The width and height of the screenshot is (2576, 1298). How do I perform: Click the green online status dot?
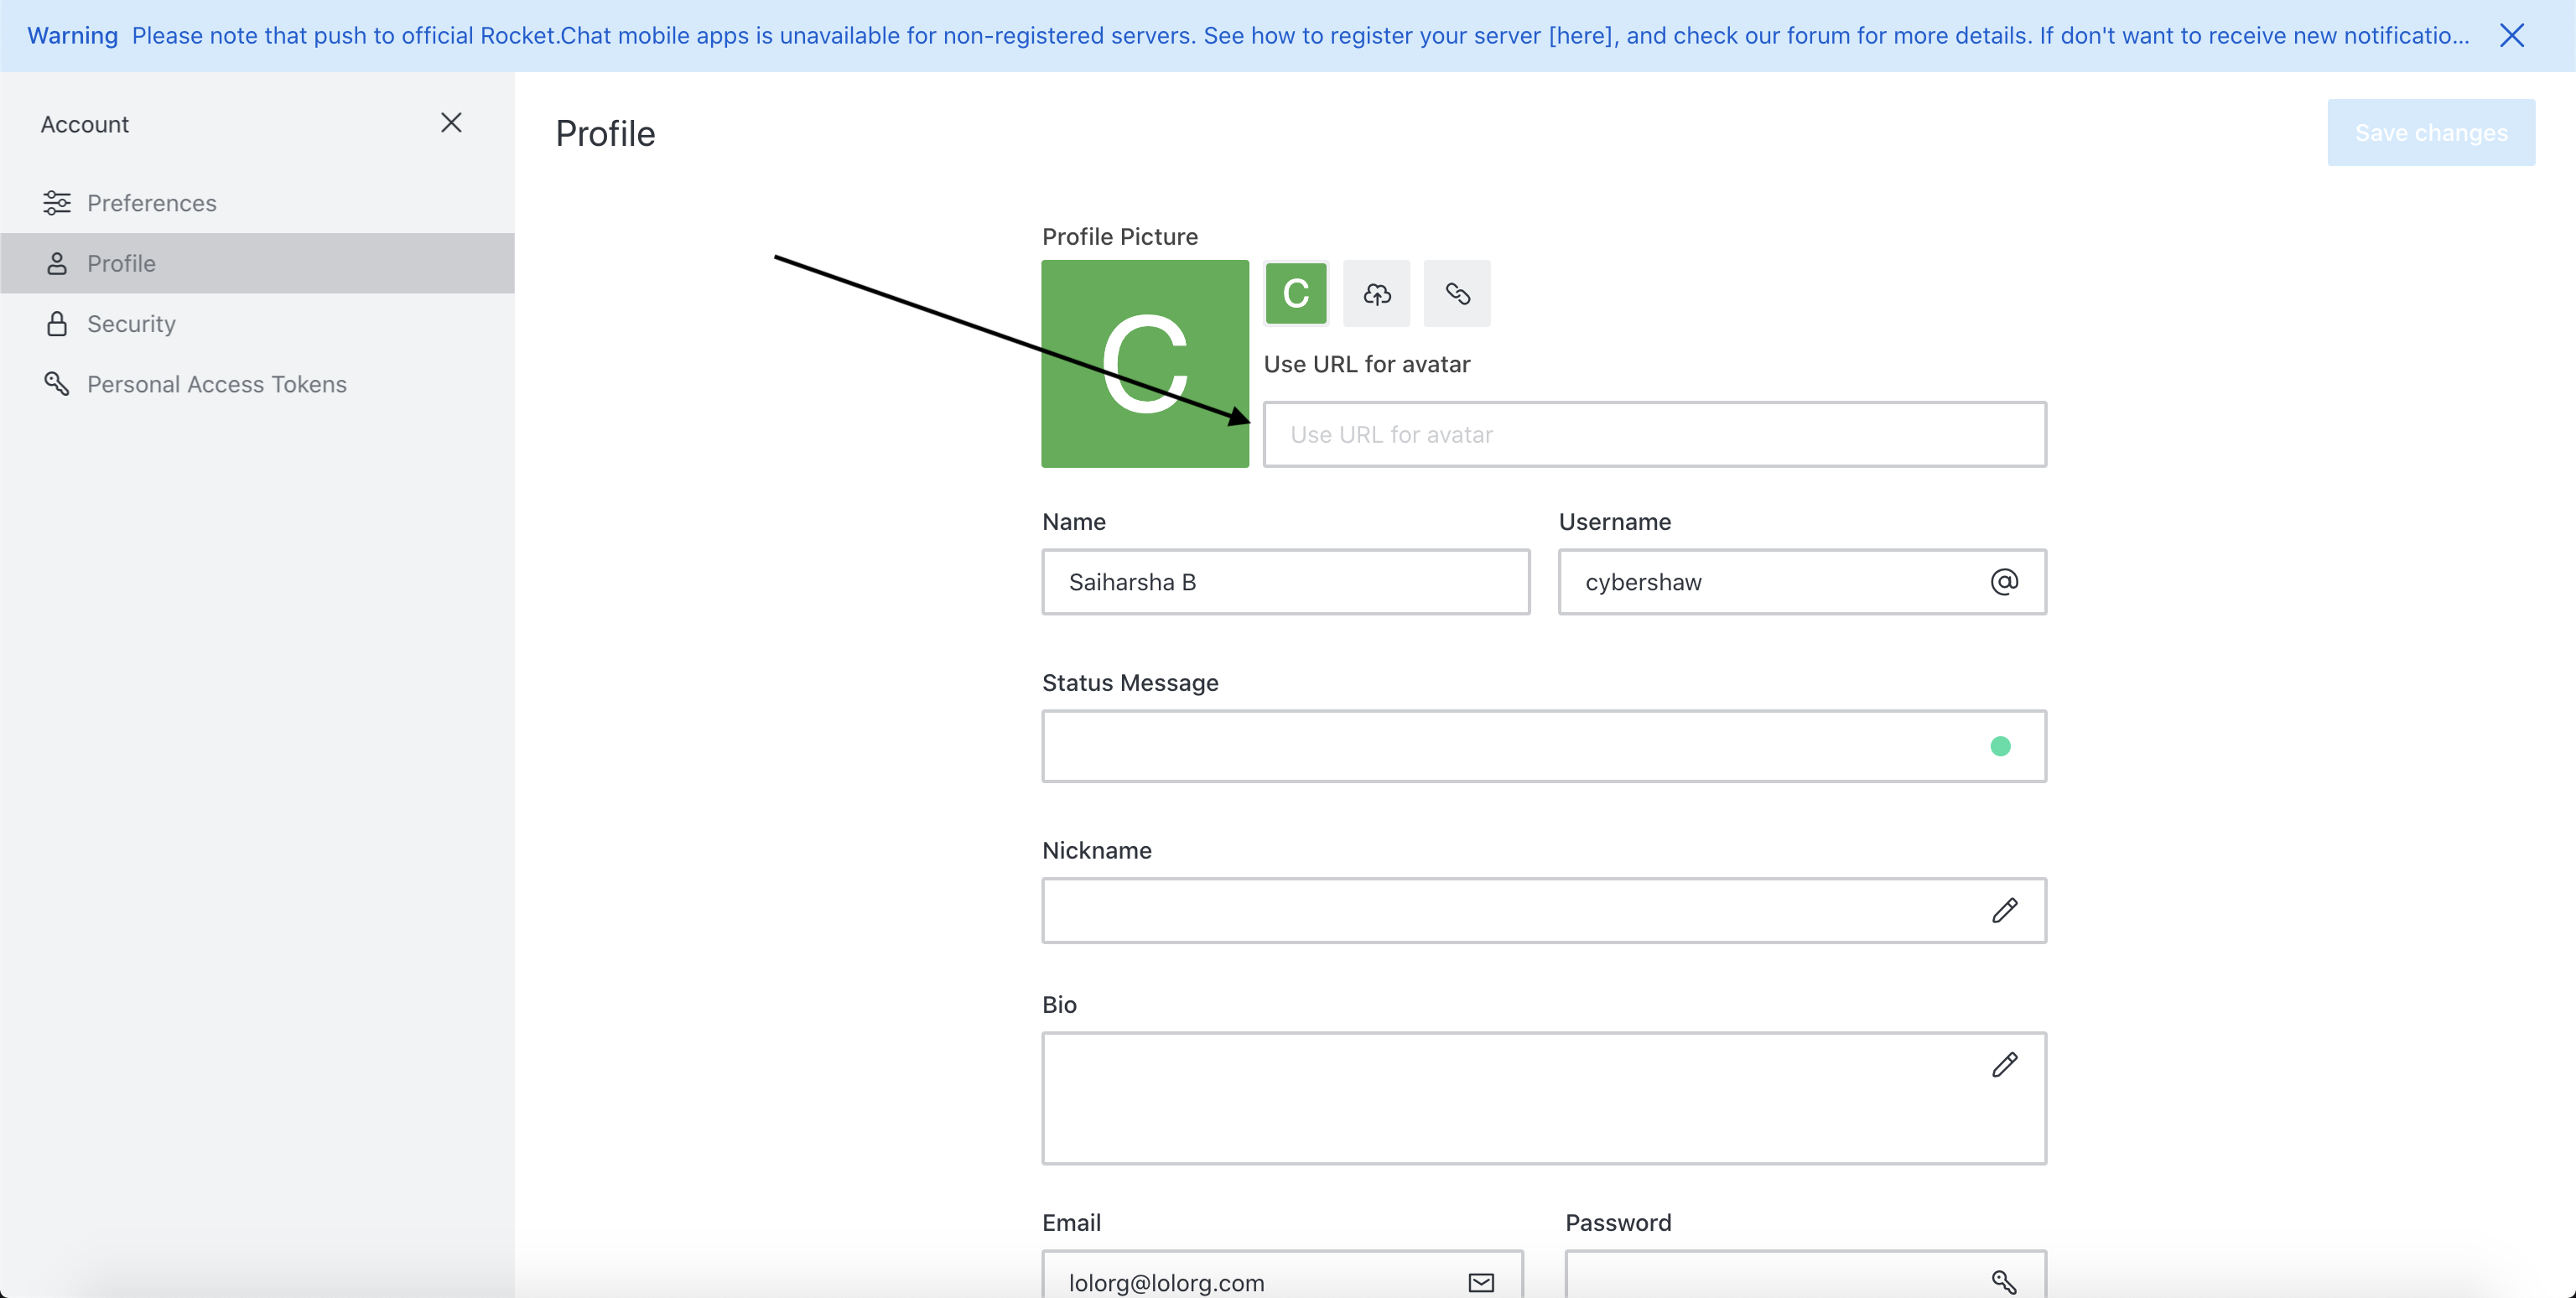coord(2001,746)
